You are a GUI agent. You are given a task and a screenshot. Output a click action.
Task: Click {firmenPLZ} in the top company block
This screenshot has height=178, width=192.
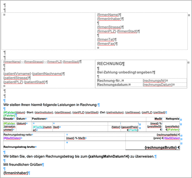pyautogui.click(x=107, y=31)
